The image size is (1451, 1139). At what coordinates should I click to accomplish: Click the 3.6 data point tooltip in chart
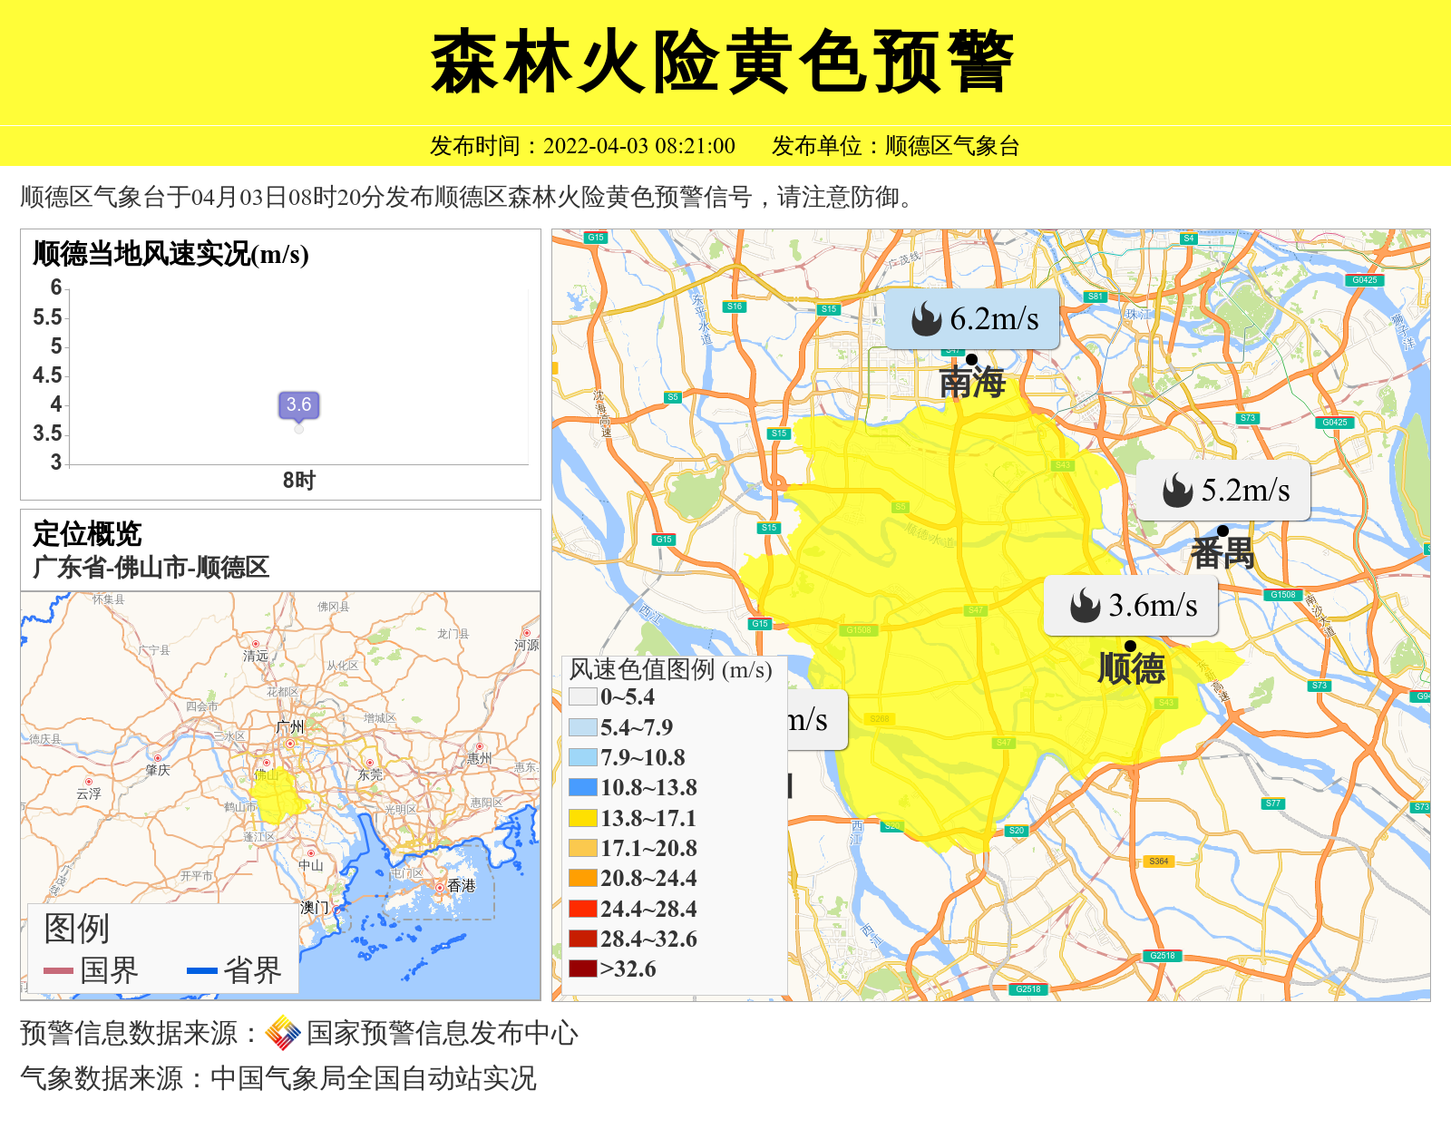tap(298, 404)
